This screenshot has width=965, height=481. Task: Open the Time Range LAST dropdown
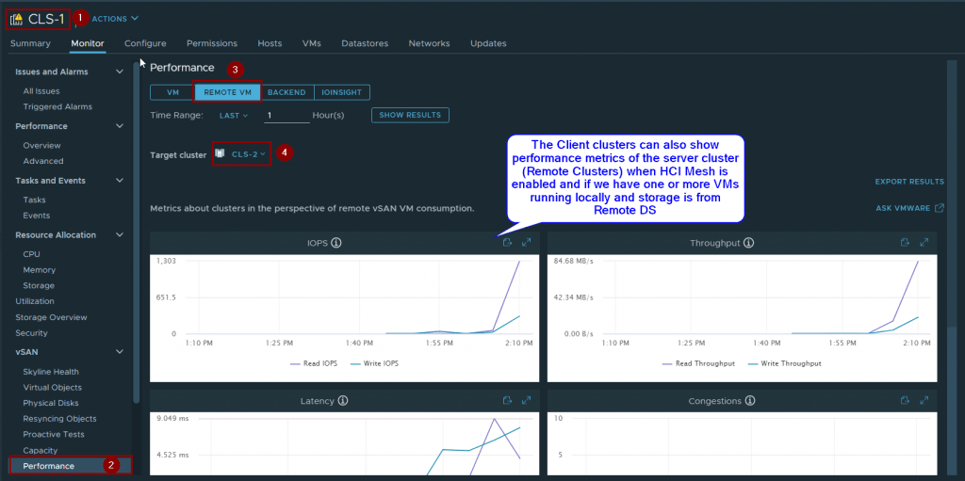(x=233, y=115)
